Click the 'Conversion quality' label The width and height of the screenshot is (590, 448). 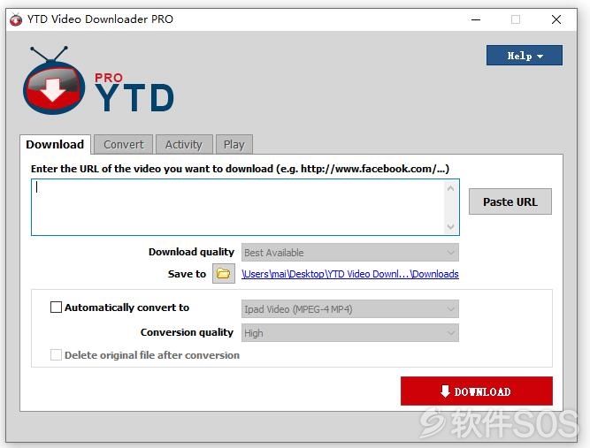point(187,332)
